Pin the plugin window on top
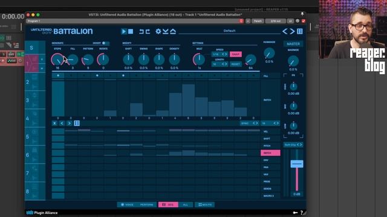The width and height of the screenshot is (387, 217). [302, 14]
